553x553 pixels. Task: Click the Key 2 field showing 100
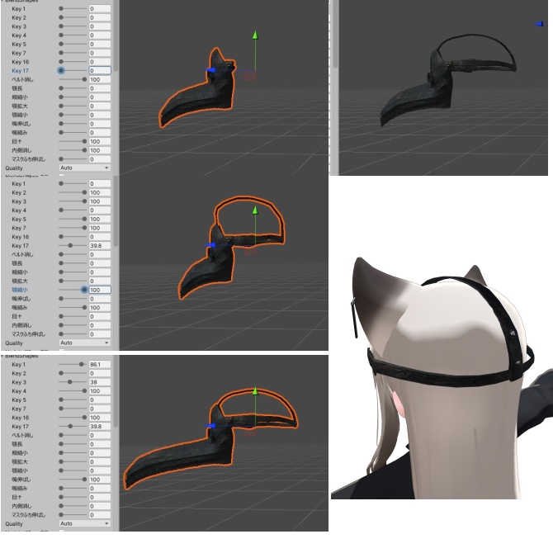tap(100, 192)
